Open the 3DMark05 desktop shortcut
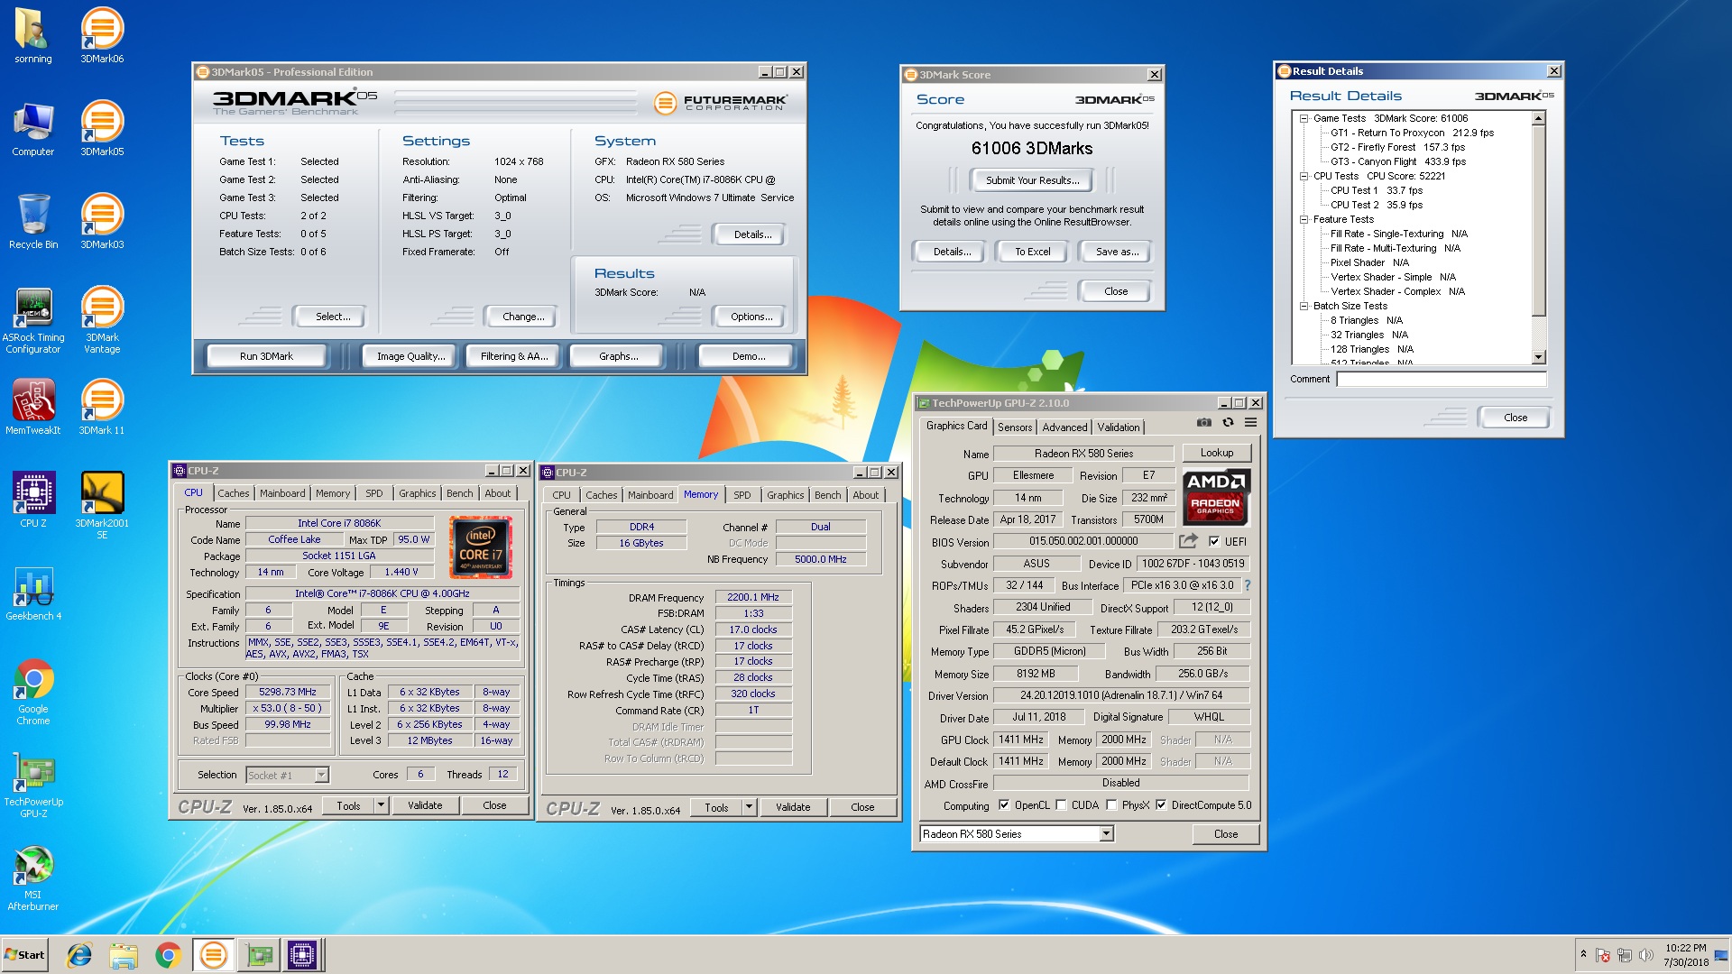1732x974 pixels. point(102,129)
